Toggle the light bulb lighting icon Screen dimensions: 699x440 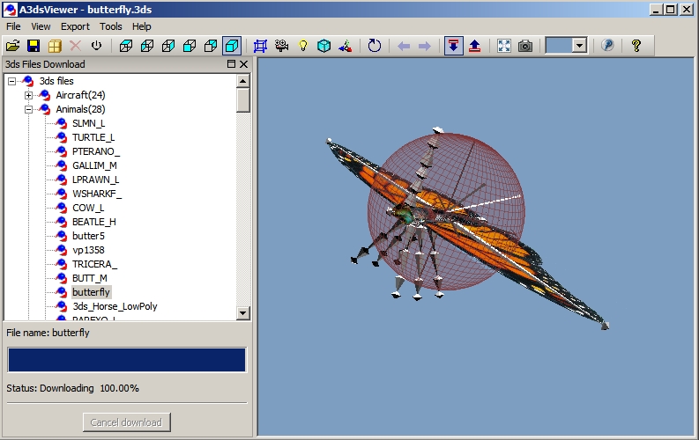tap(303, 46)
